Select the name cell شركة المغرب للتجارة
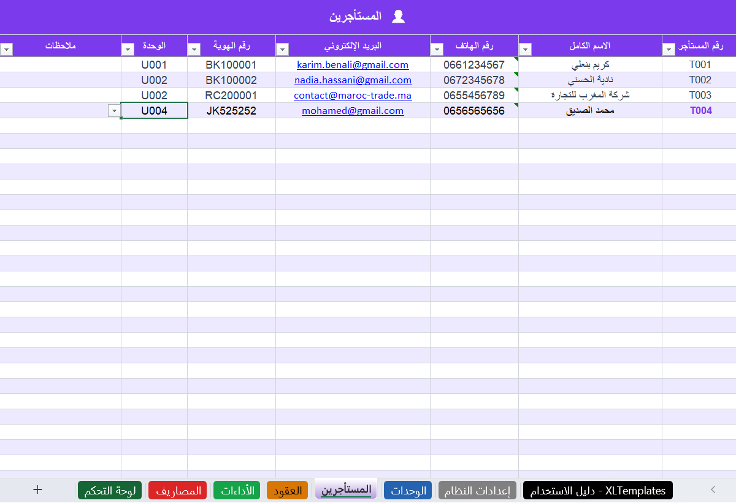 tap(590, 95)
